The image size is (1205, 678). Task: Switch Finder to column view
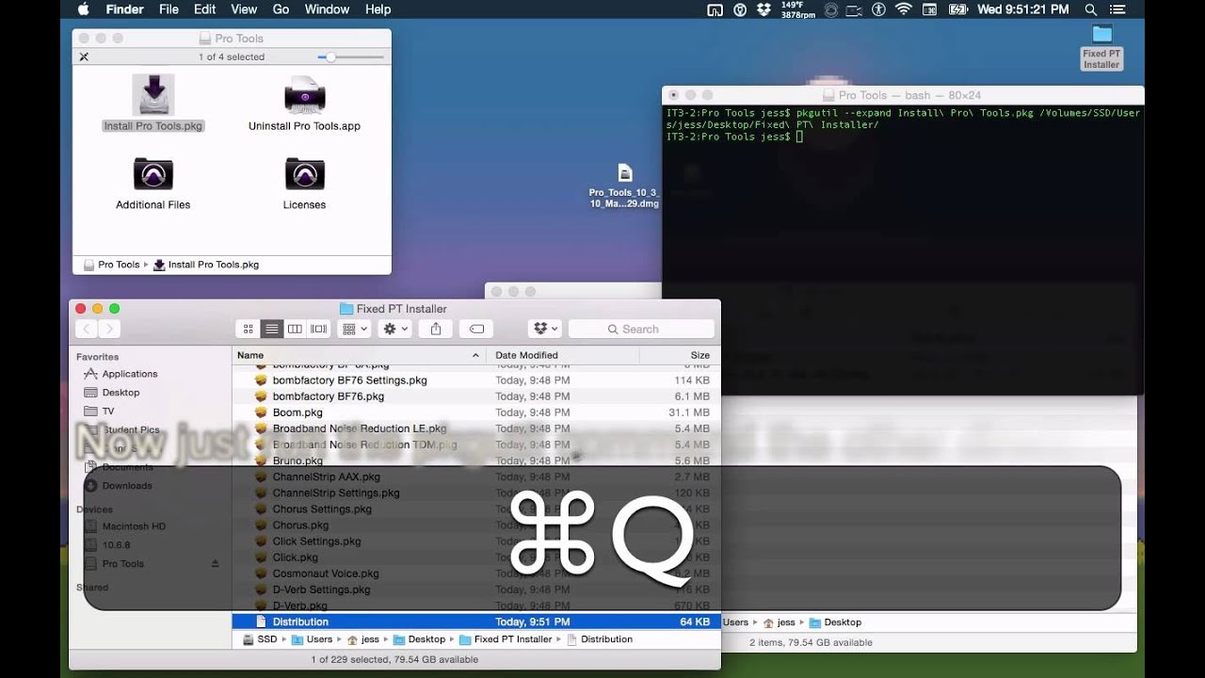(x=295, y=329)
